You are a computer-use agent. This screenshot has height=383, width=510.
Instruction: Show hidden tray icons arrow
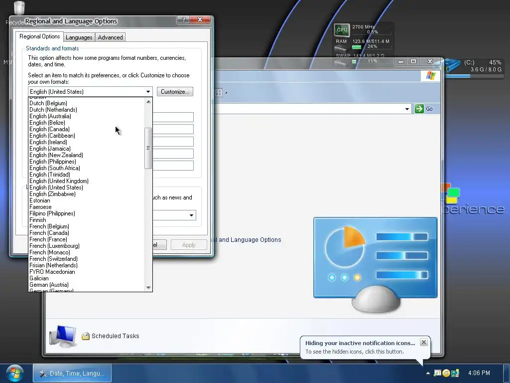(x=428, y=373)
